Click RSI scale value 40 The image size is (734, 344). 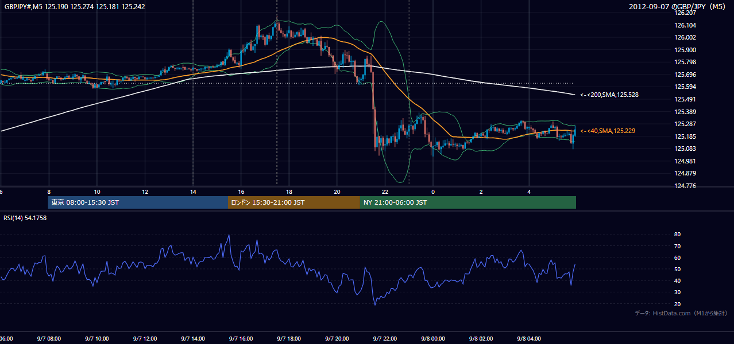coord(677,280)
